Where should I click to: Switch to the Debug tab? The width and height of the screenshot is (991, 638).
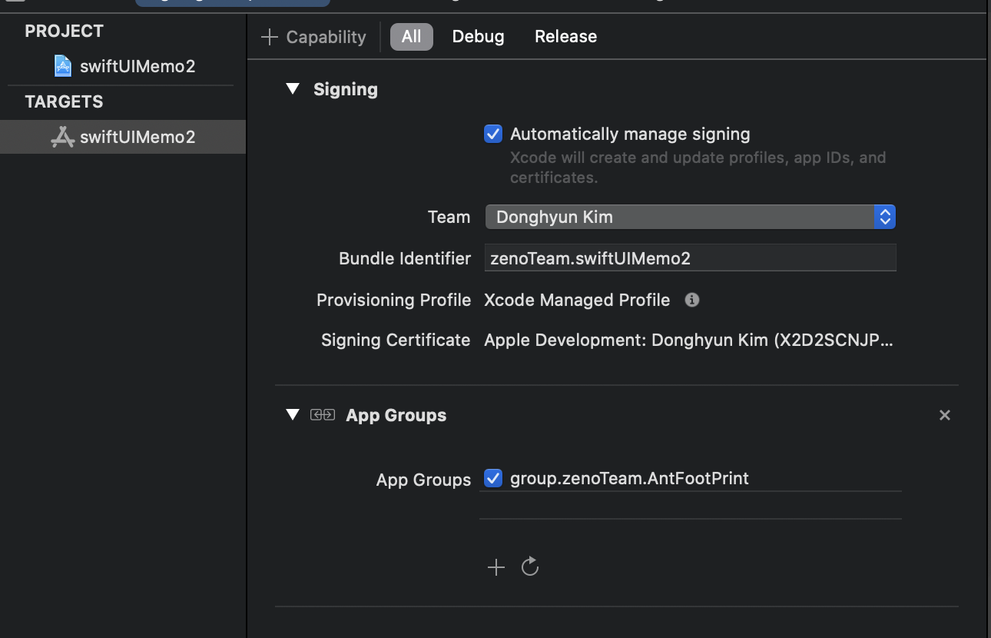click(478, 37)
